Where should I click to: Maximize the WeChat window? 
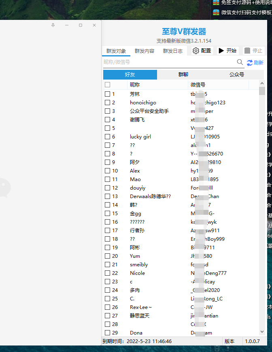[81, 25]
